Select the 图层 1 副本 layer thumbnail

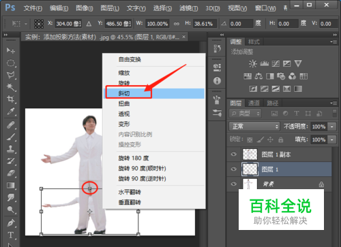coord(250,154)
